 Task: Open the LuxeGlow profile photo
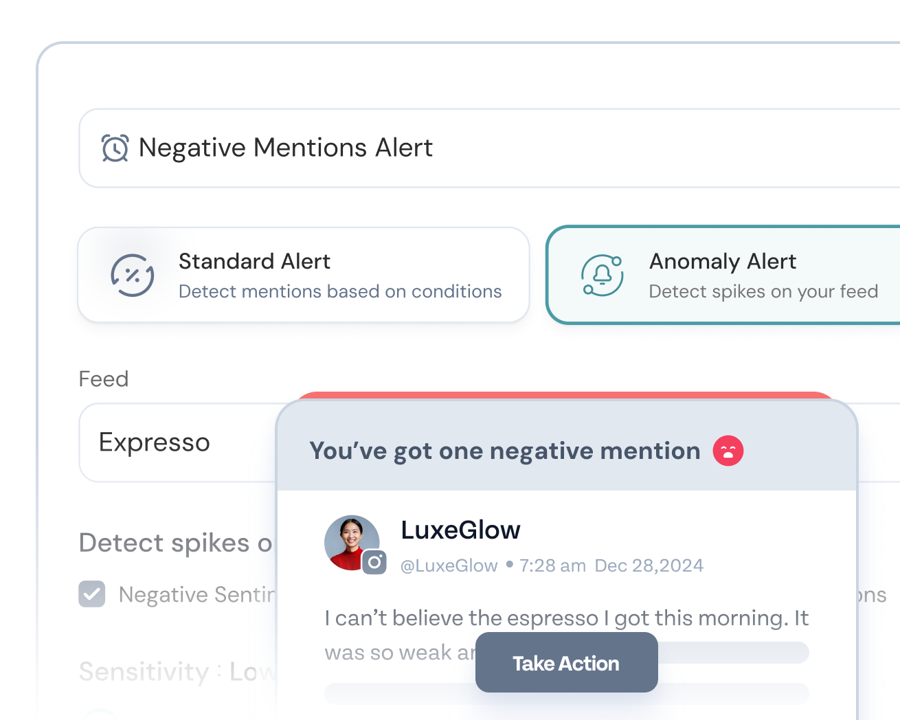tap(350, 542)
